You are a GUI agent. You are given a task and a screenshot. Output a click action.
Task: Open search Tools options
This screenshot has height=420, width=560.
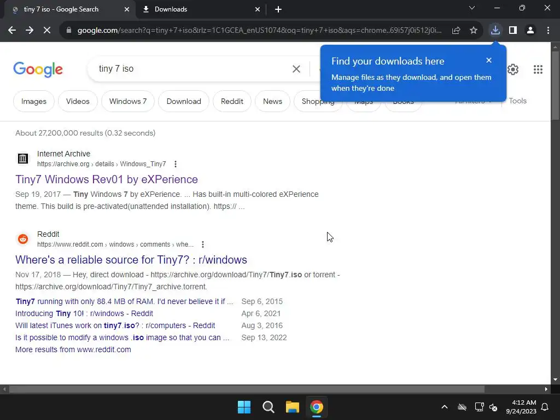pos(517,101)
